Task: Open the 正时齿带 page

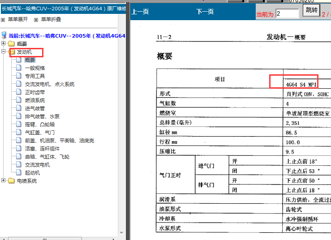Action: point(35,92)
